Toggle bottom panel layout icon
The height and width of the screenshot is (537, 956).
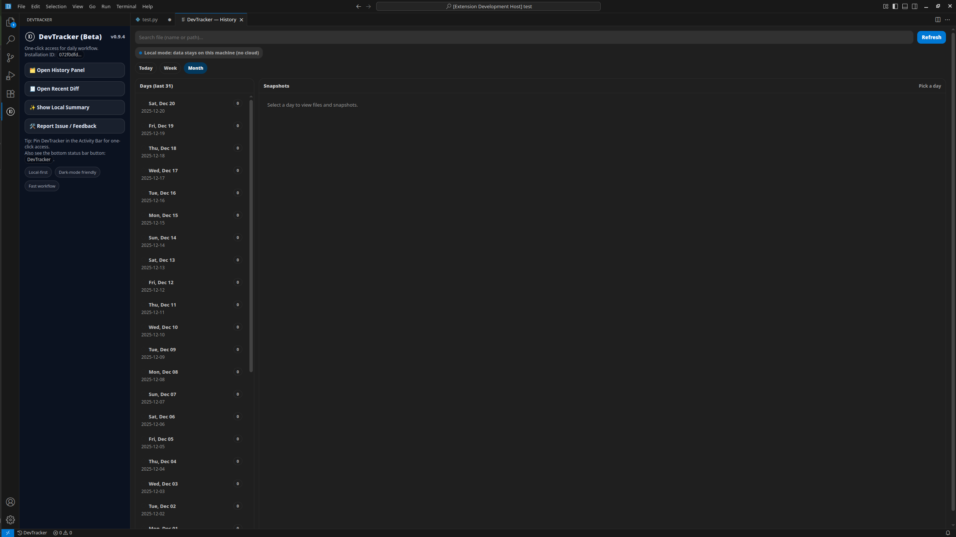pyautogui.click(x=905, y=6)
